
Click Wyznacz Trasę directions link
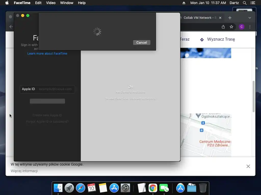(x=217, y=39)
